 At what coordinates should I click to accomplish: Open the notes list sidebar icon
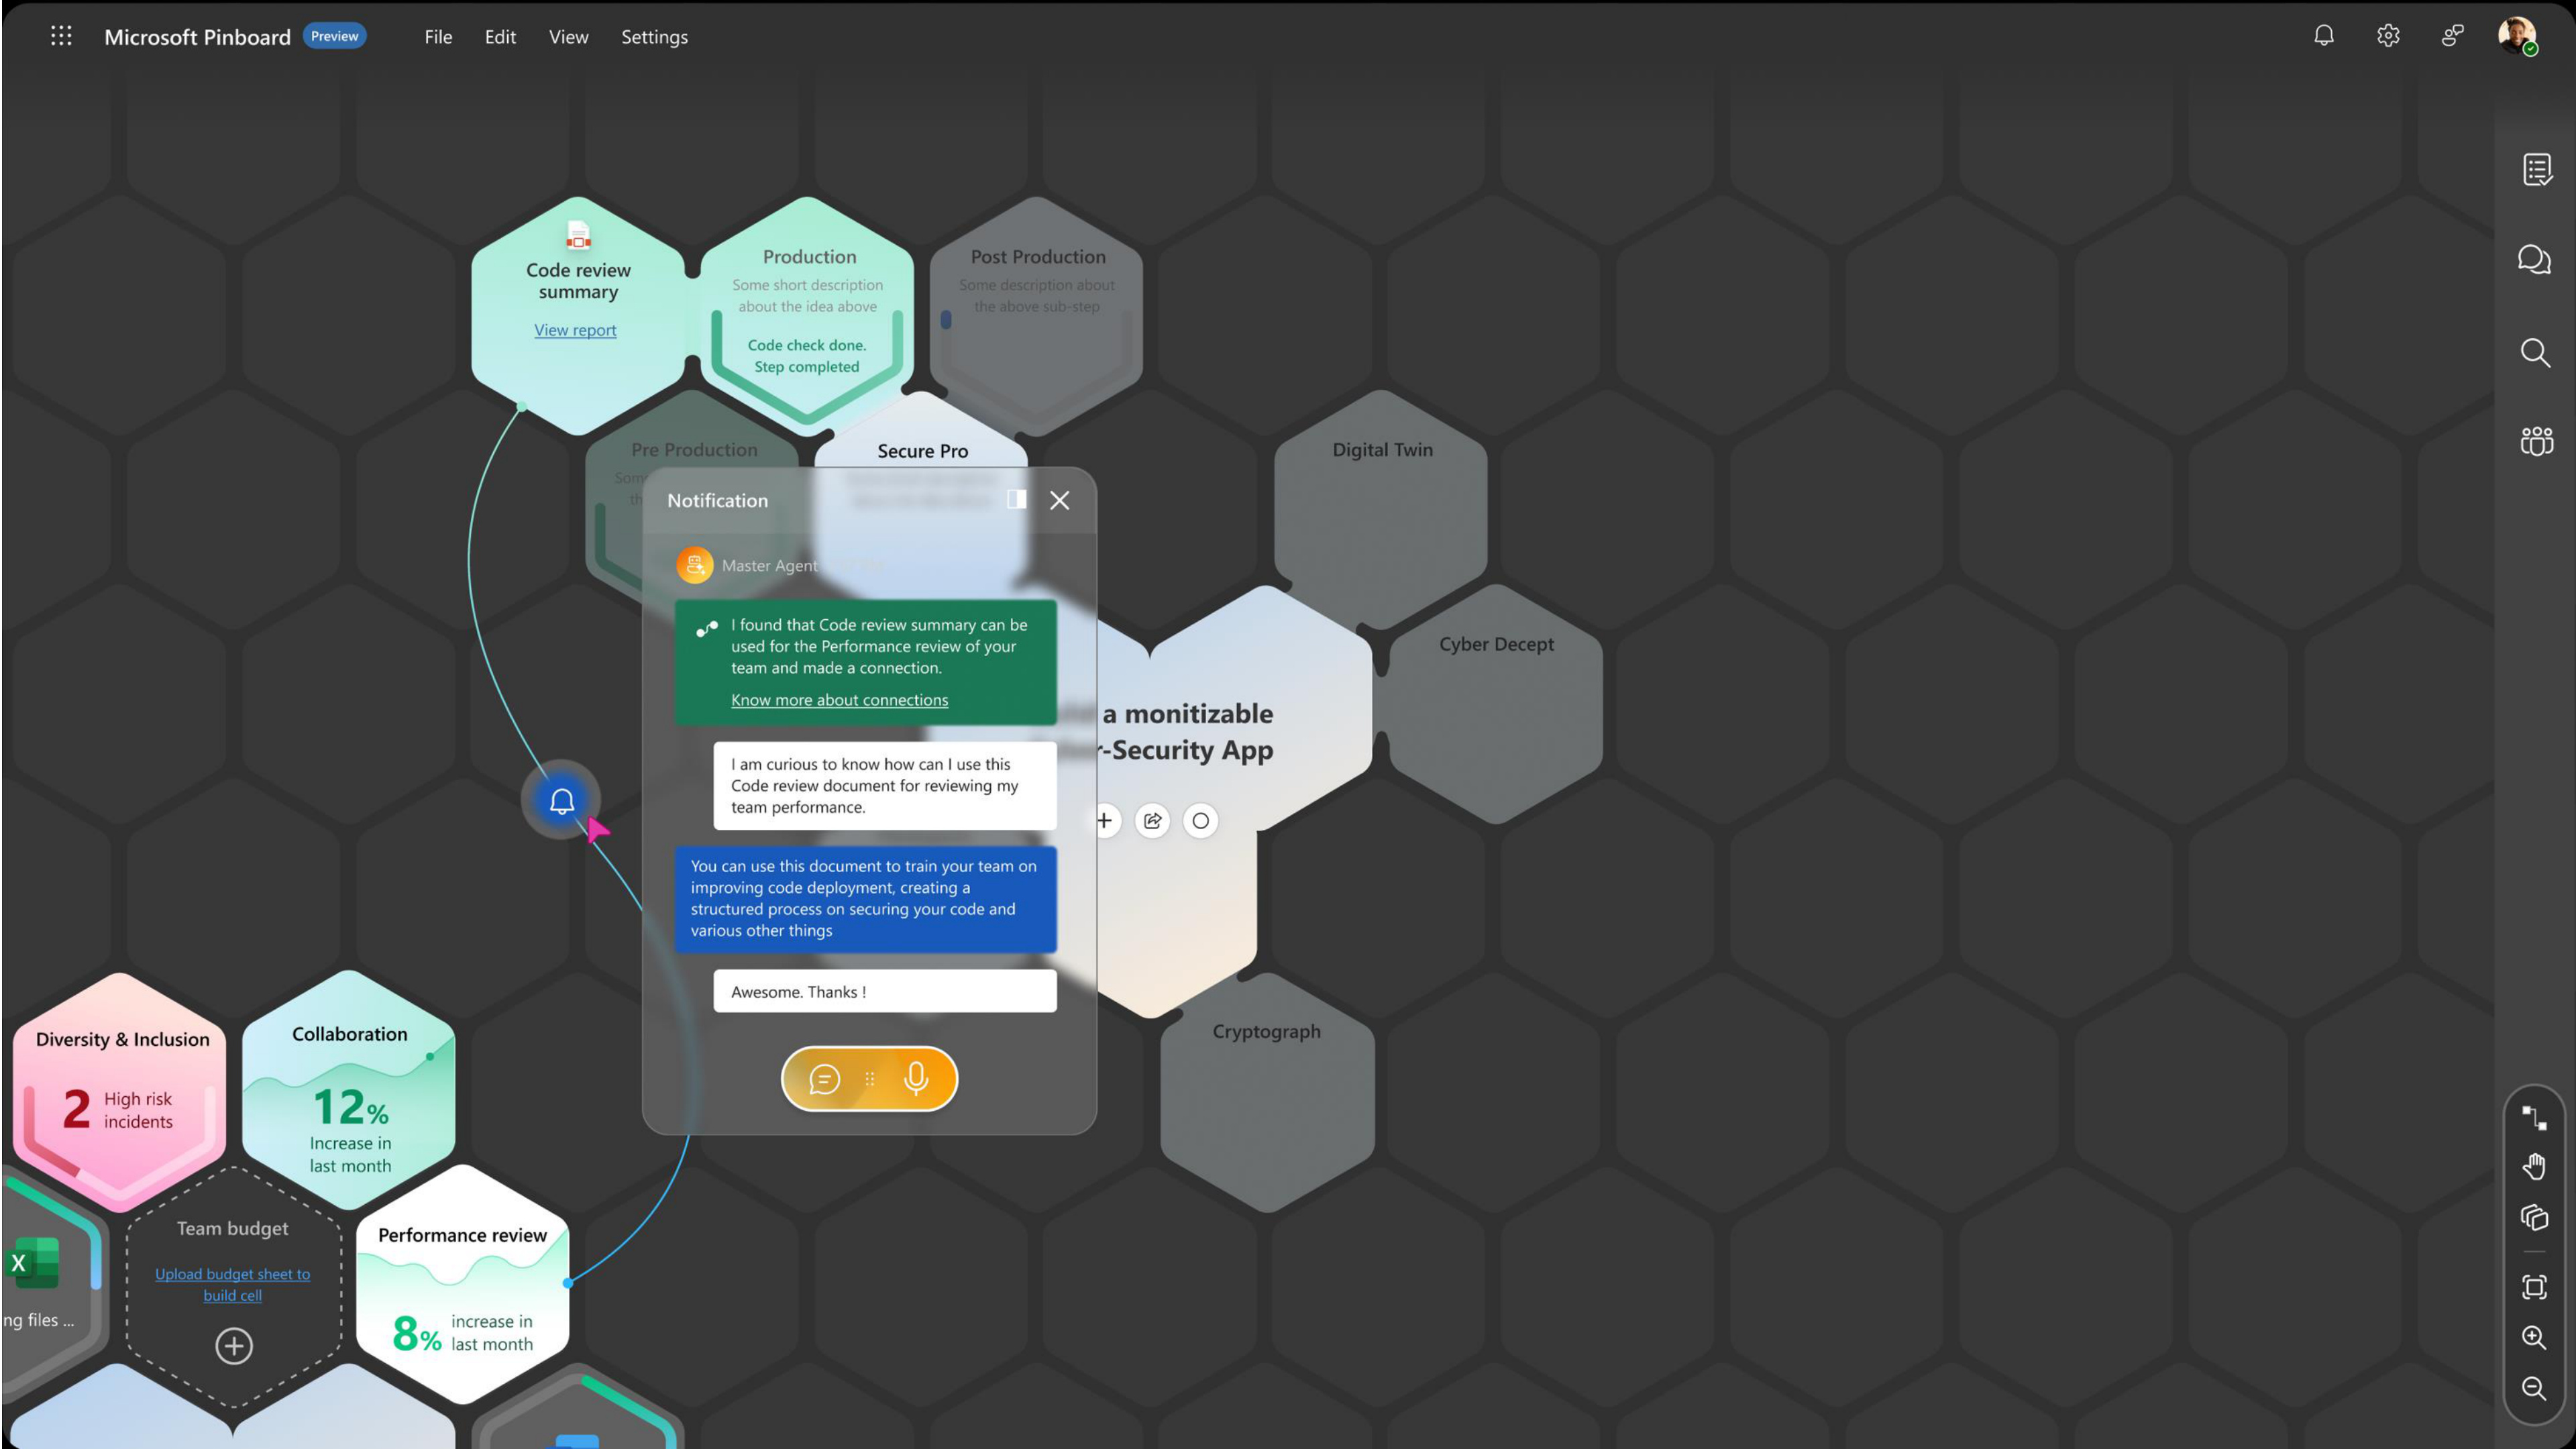(2536, 169)
